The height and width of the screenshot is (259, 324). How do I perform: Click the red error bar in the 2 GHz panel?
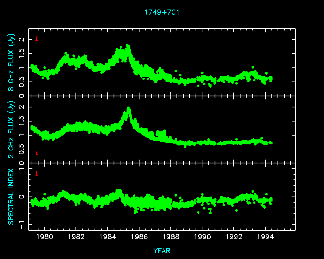pos(36,153)
